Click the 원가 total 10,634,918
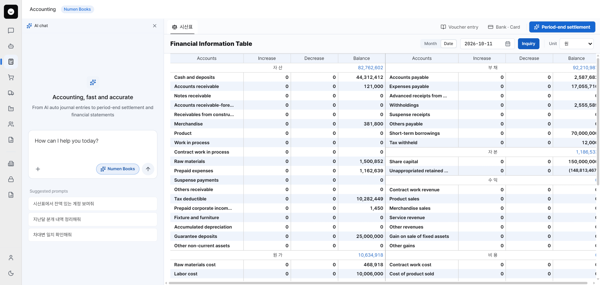Viewport: 600px width, 285px height. click(x=371, y=255)
